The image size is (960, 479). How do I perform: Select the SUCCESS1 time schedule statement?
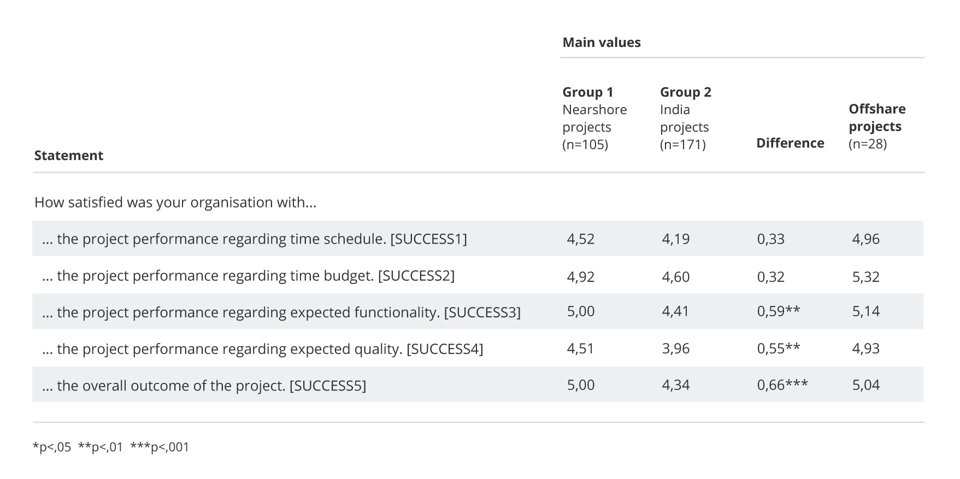(x=255, y=239)
